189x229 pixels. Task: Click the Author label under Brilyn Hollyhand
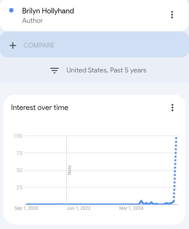(x=32, y=21)
